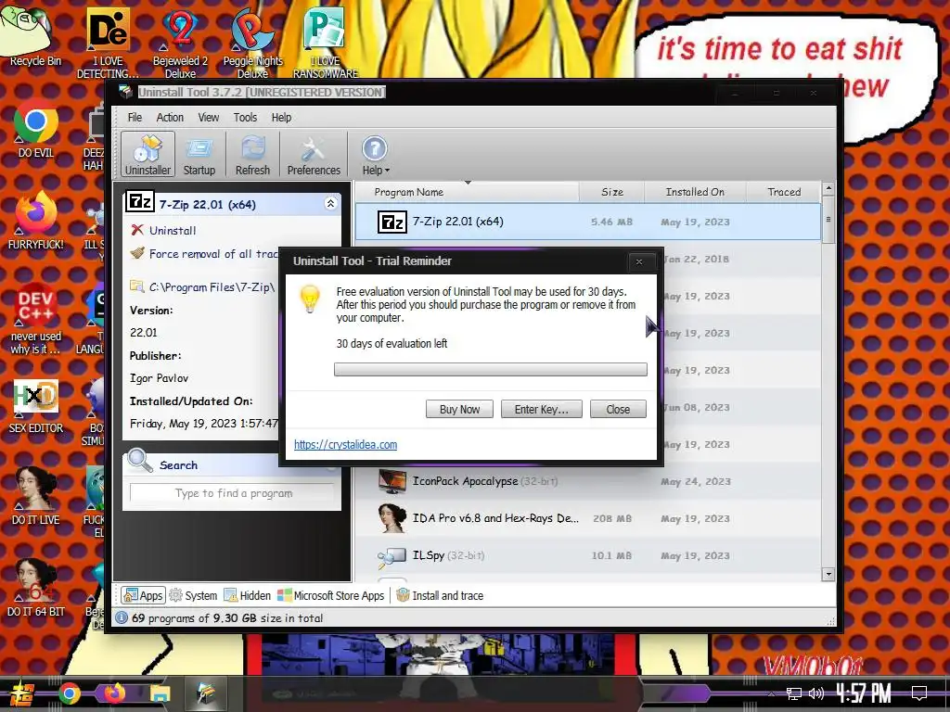Select the 7-Zip 22.01 (x64) row
Image resolution: width=950 pixels, height=712 pixels.
click(x=588, y=222)
